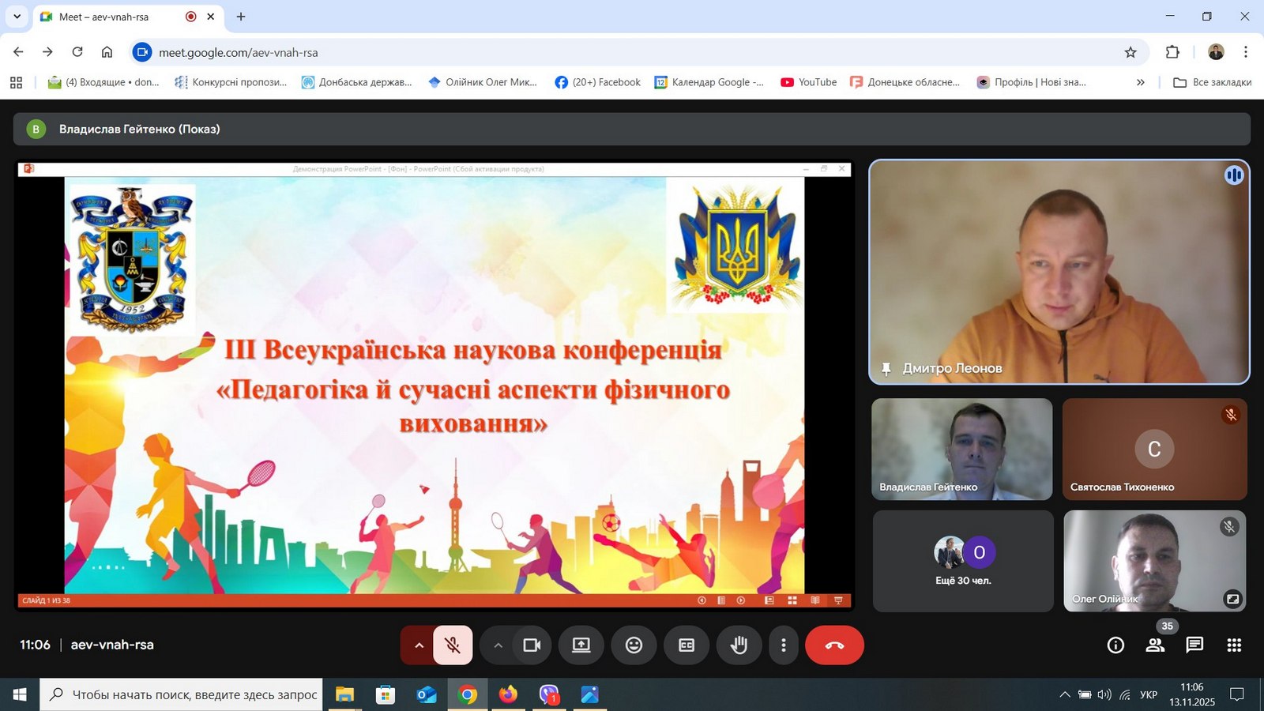The height and width of the screenshot is (711, 1264).
Task: Click the red leave call button
Action: tap(834, 645)
